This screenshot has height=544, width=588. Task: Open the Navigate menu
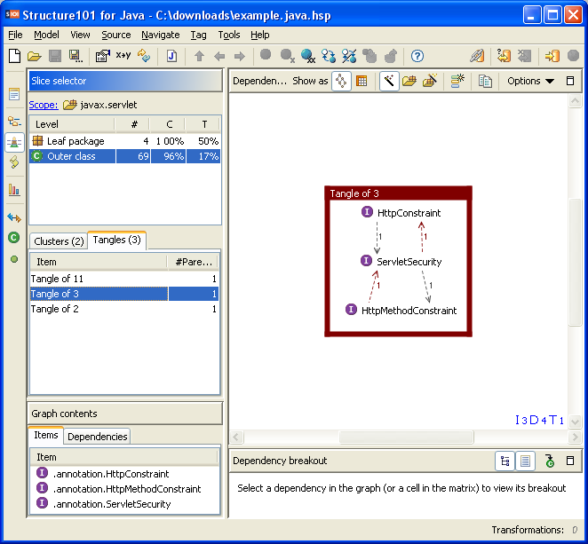click(161, 35)
